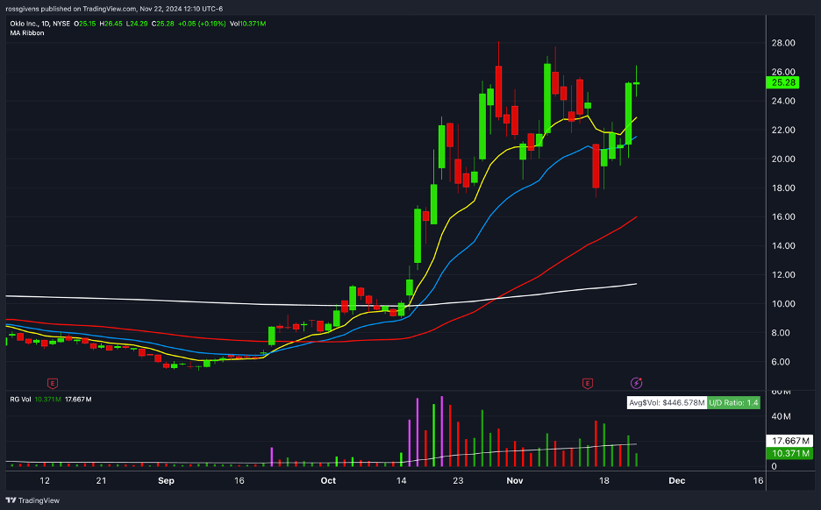Click the open value O25.15 in header
This screenshot has width=821, height=510.
85,24
